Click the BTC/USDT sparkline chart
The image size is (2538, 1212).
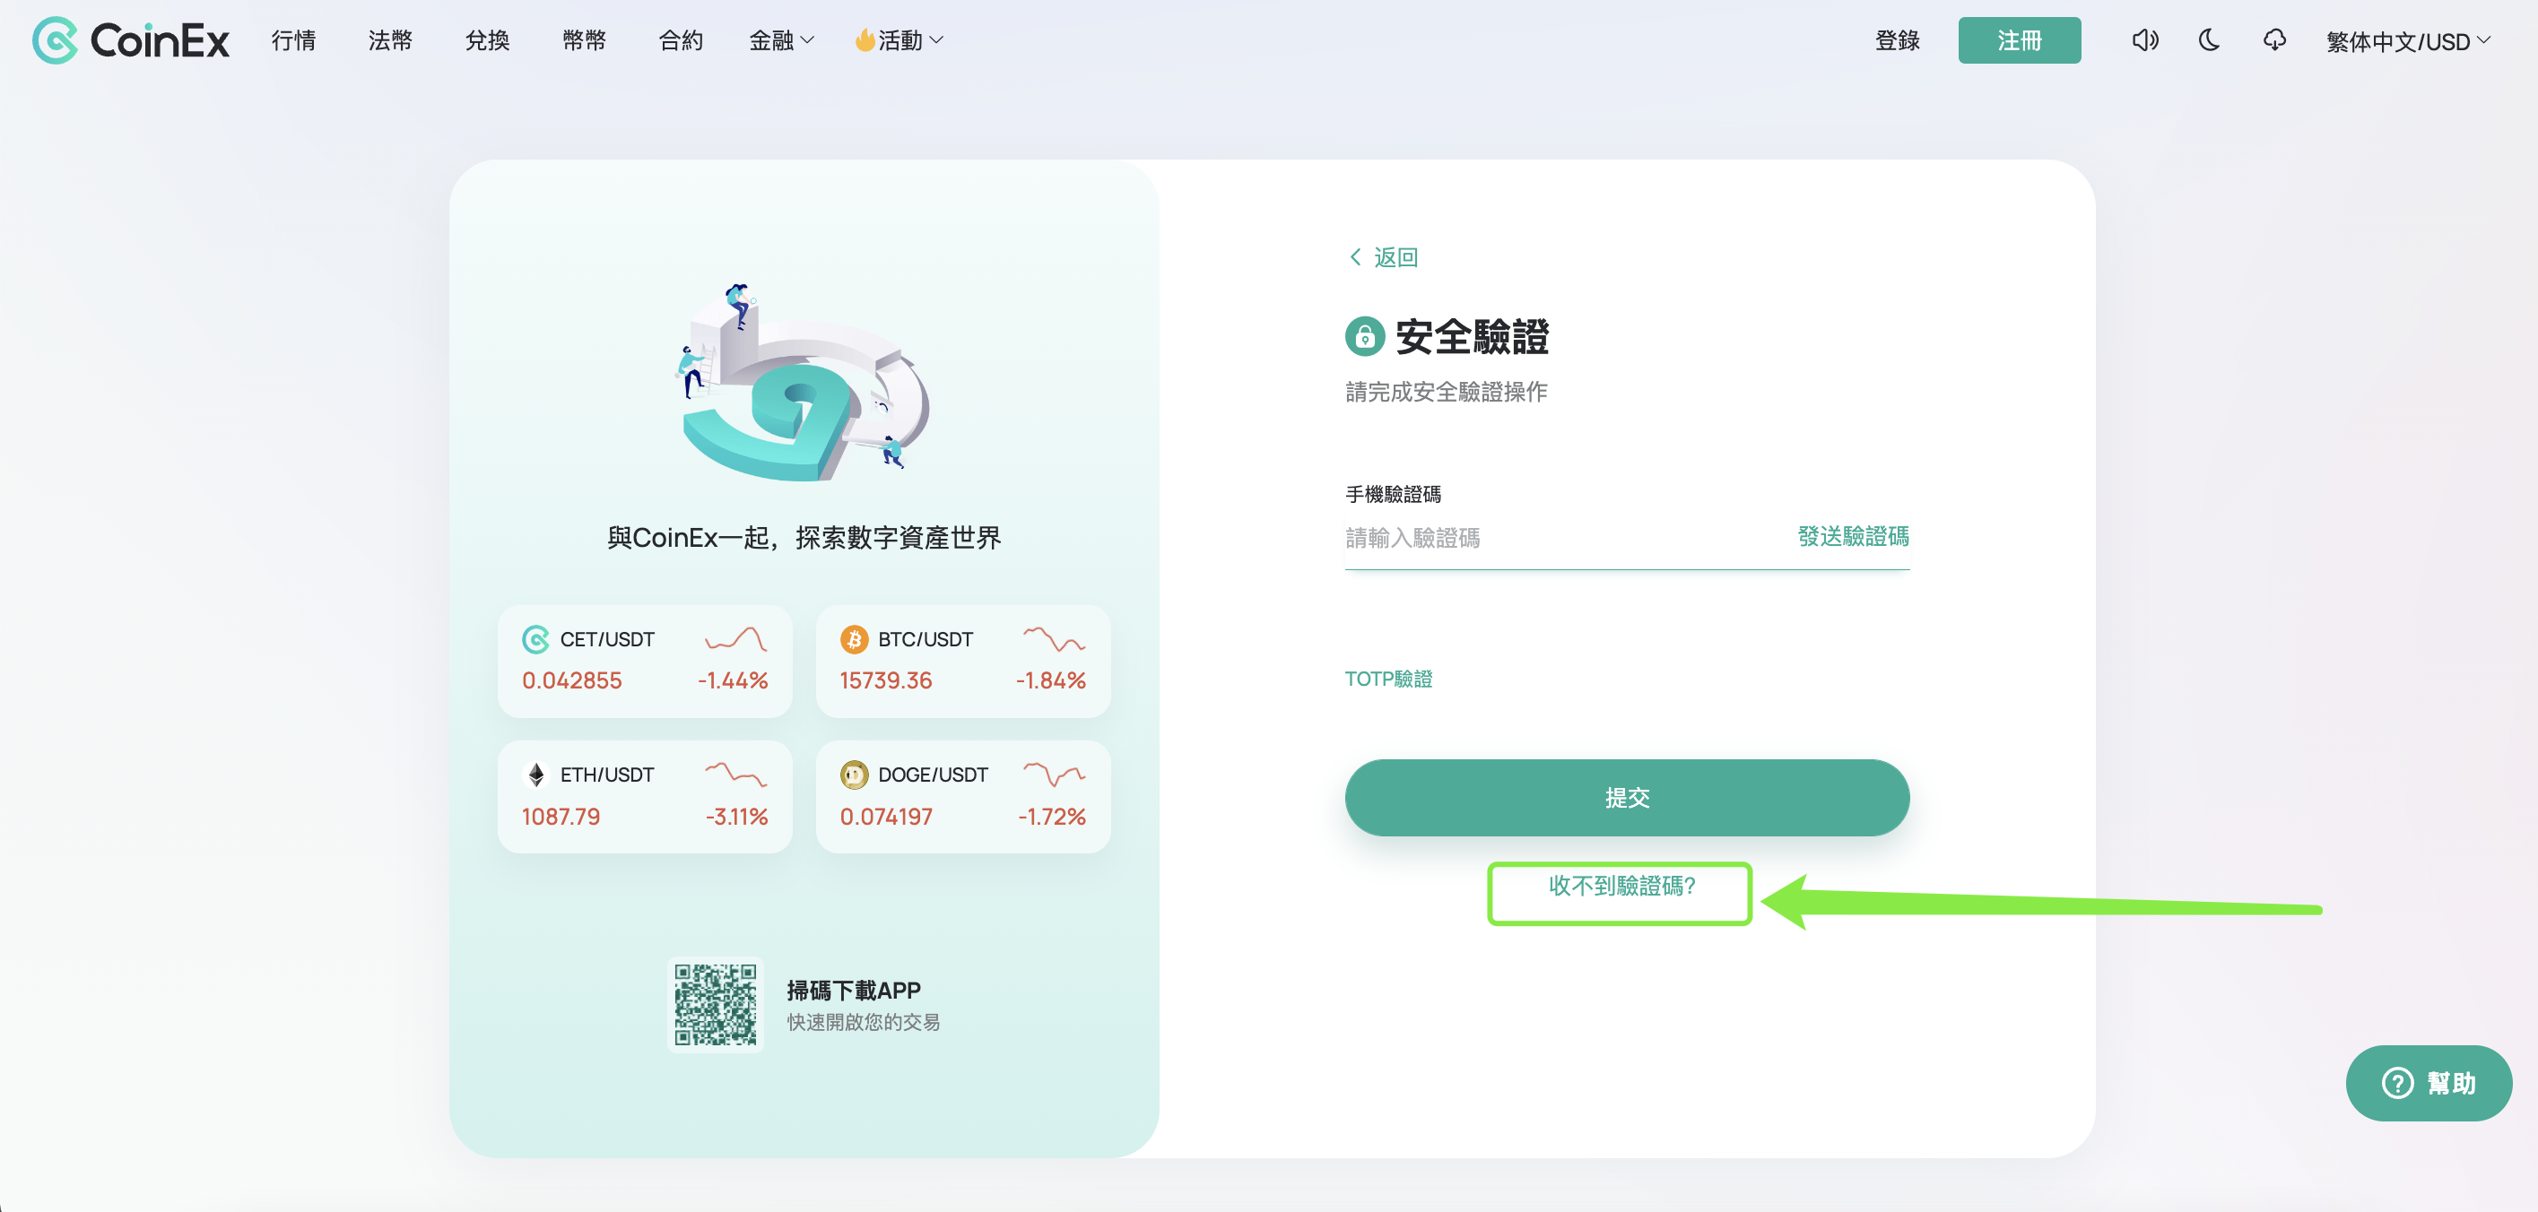[x=1053, y=639]
